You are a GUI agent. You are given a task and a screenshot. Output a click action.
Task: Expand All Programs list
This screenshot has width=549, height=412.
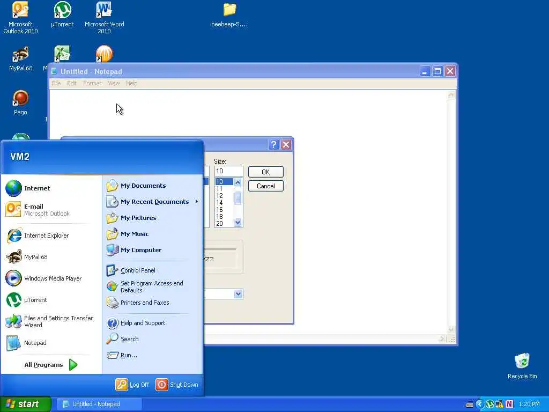(51, 365)
